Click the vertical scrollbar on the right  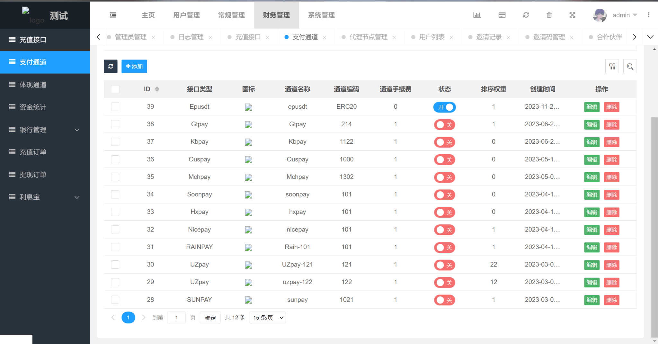654,225
